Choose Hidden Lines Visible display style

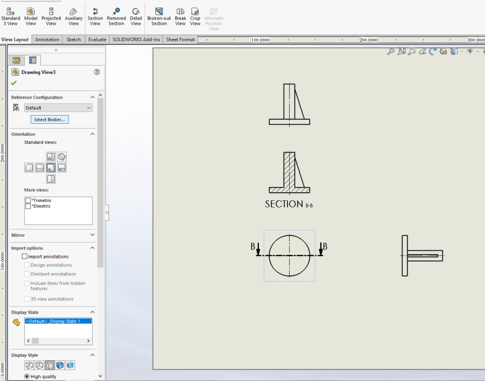39,365
